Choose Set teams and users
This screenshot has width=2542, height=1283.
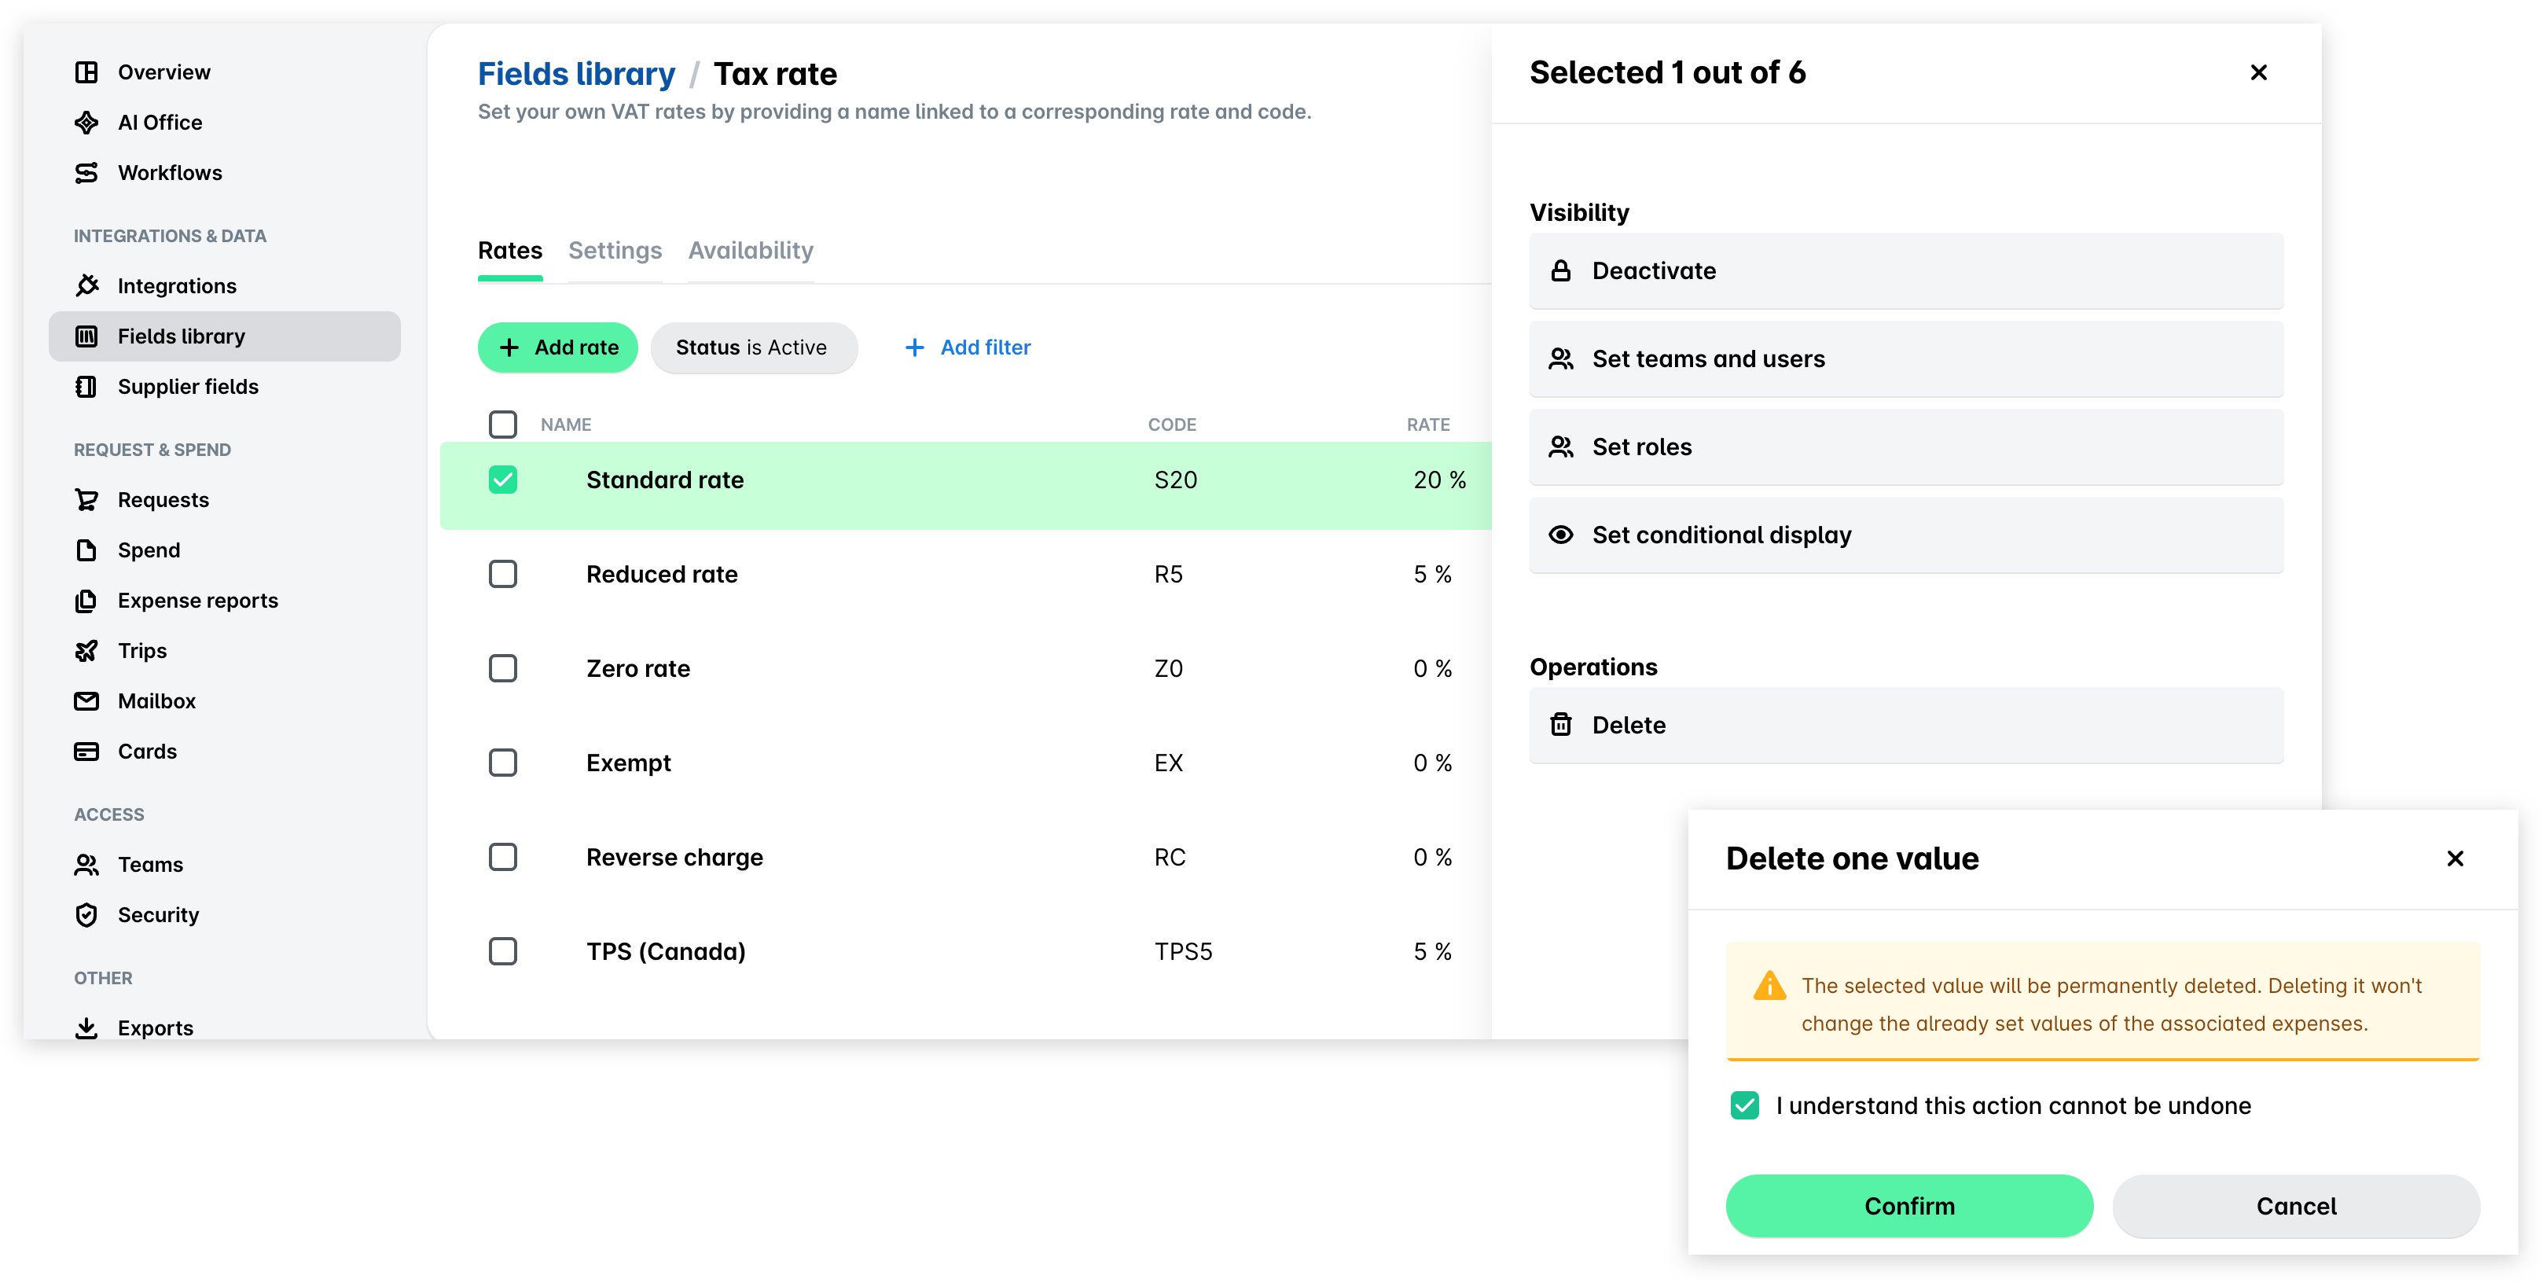tap(1905, 358)
